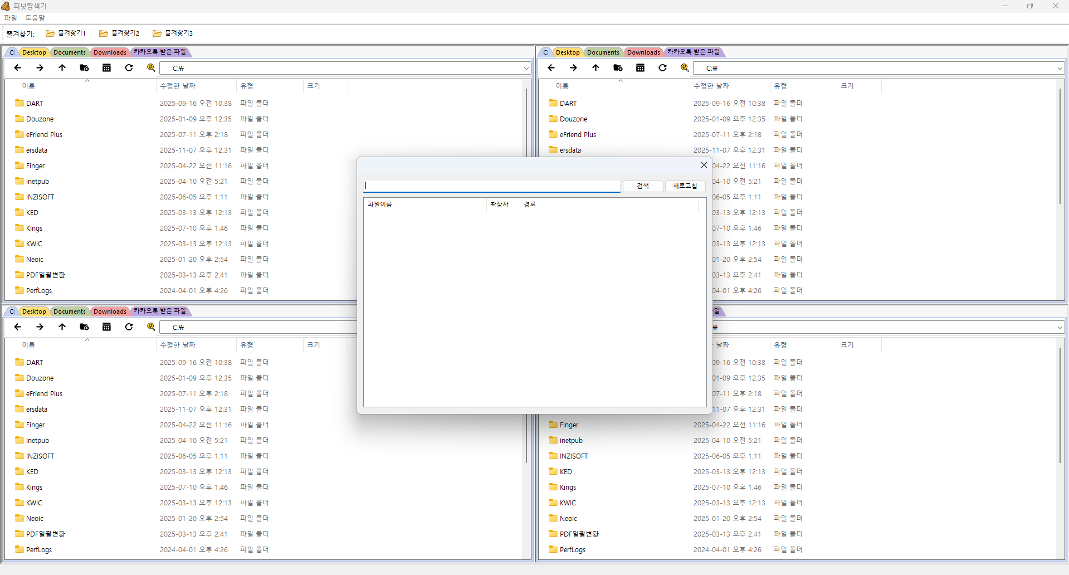Open the 도움말 menu

point(35,18)
